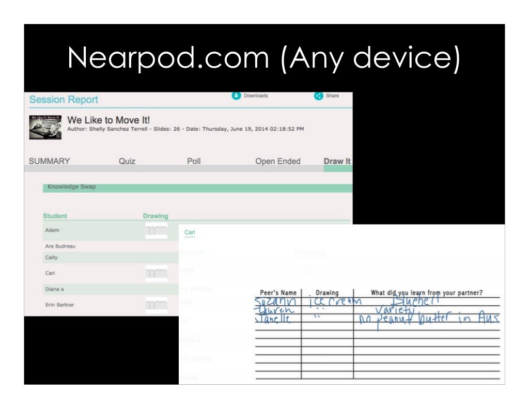The height and width of the screenshot is (409, 529).
Task: Click the Drawing column header
Action: pos(155,216)
